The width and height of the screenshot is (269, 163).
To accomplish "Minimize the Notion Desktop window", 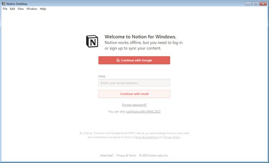I will point(248,4).
